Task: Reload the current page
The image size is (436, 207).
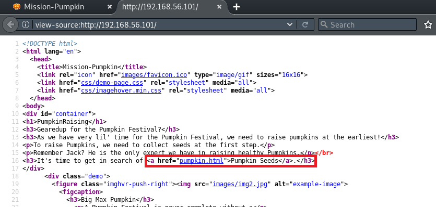Action: click(305, 24)
